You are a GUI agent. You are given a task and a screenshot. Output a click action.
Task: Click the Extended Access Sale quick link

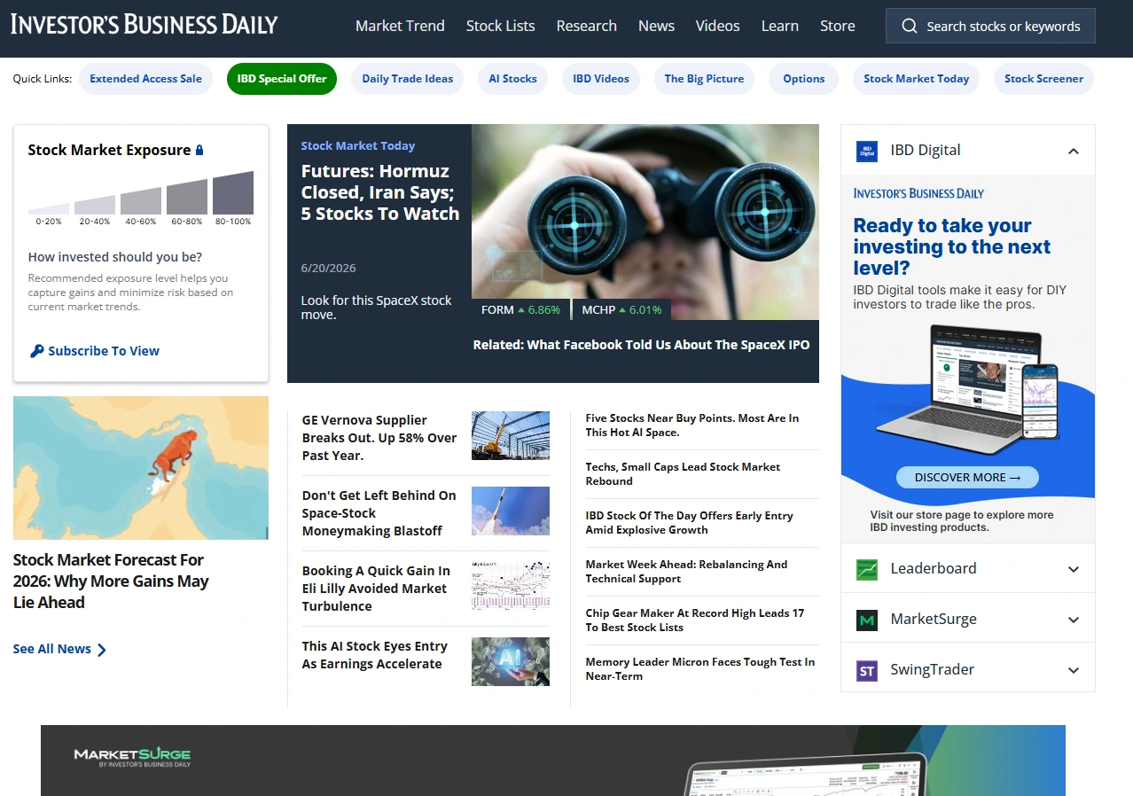[146, 79]
